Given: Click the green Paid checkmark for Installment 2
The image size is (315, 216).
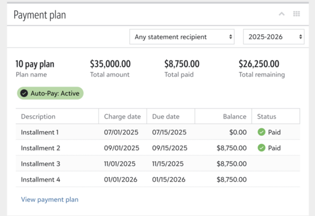Looking at the screenshot, I should pos(261,148).
